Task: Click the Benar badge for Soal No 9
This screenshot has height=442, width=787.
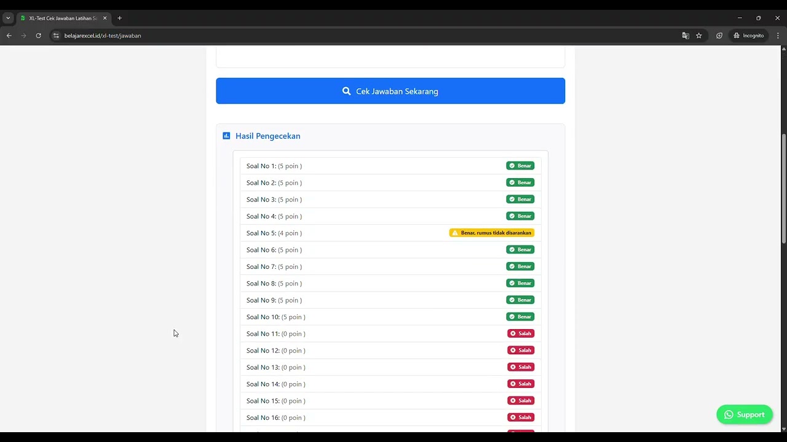Action: click(x=520, y=300)
